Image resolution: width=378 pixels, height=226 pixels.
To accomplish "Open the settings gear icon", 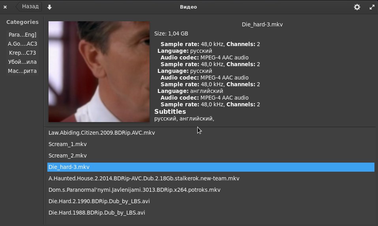I will click(x=357, y=7).
